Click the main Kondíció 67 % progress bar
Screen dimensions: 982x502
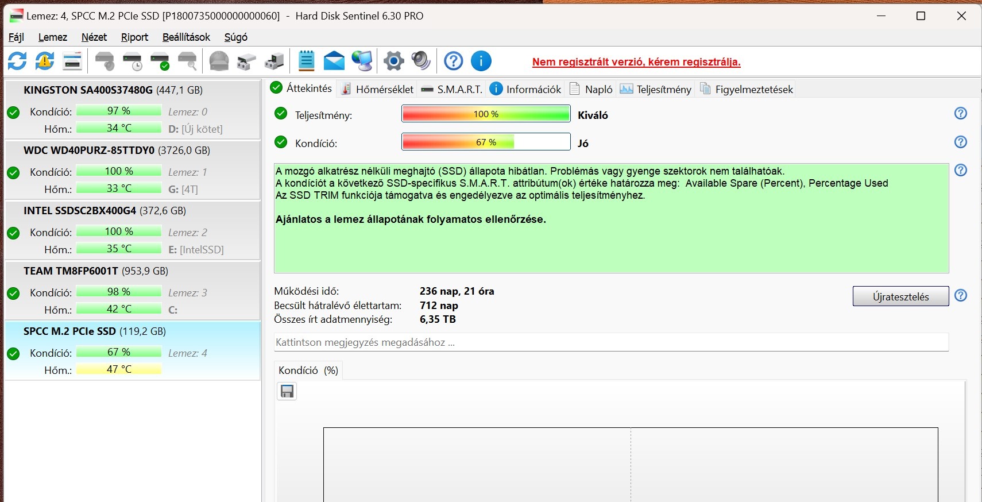486,142
